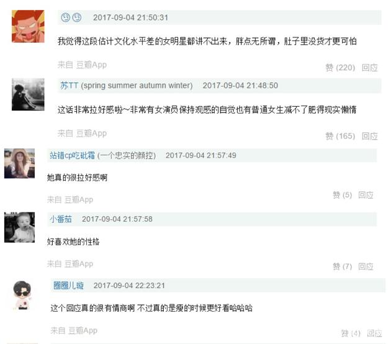Open 圈圈儿璇 user profile link
391x344 pixels.
tap(68, 286)
